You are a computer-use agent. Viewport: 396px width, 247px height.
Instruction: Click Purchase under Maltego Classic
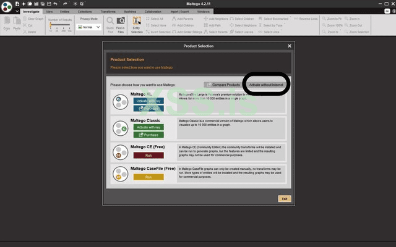point(148,135)
